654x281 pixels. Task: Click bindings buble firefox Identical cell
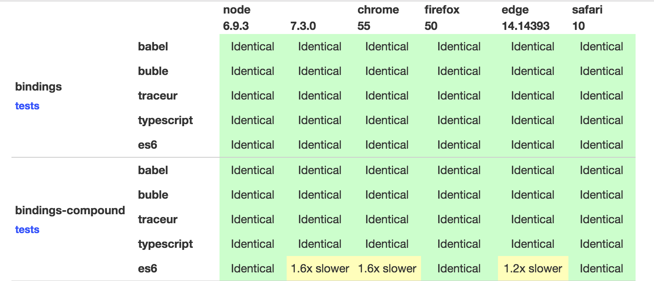pos(459,71)
